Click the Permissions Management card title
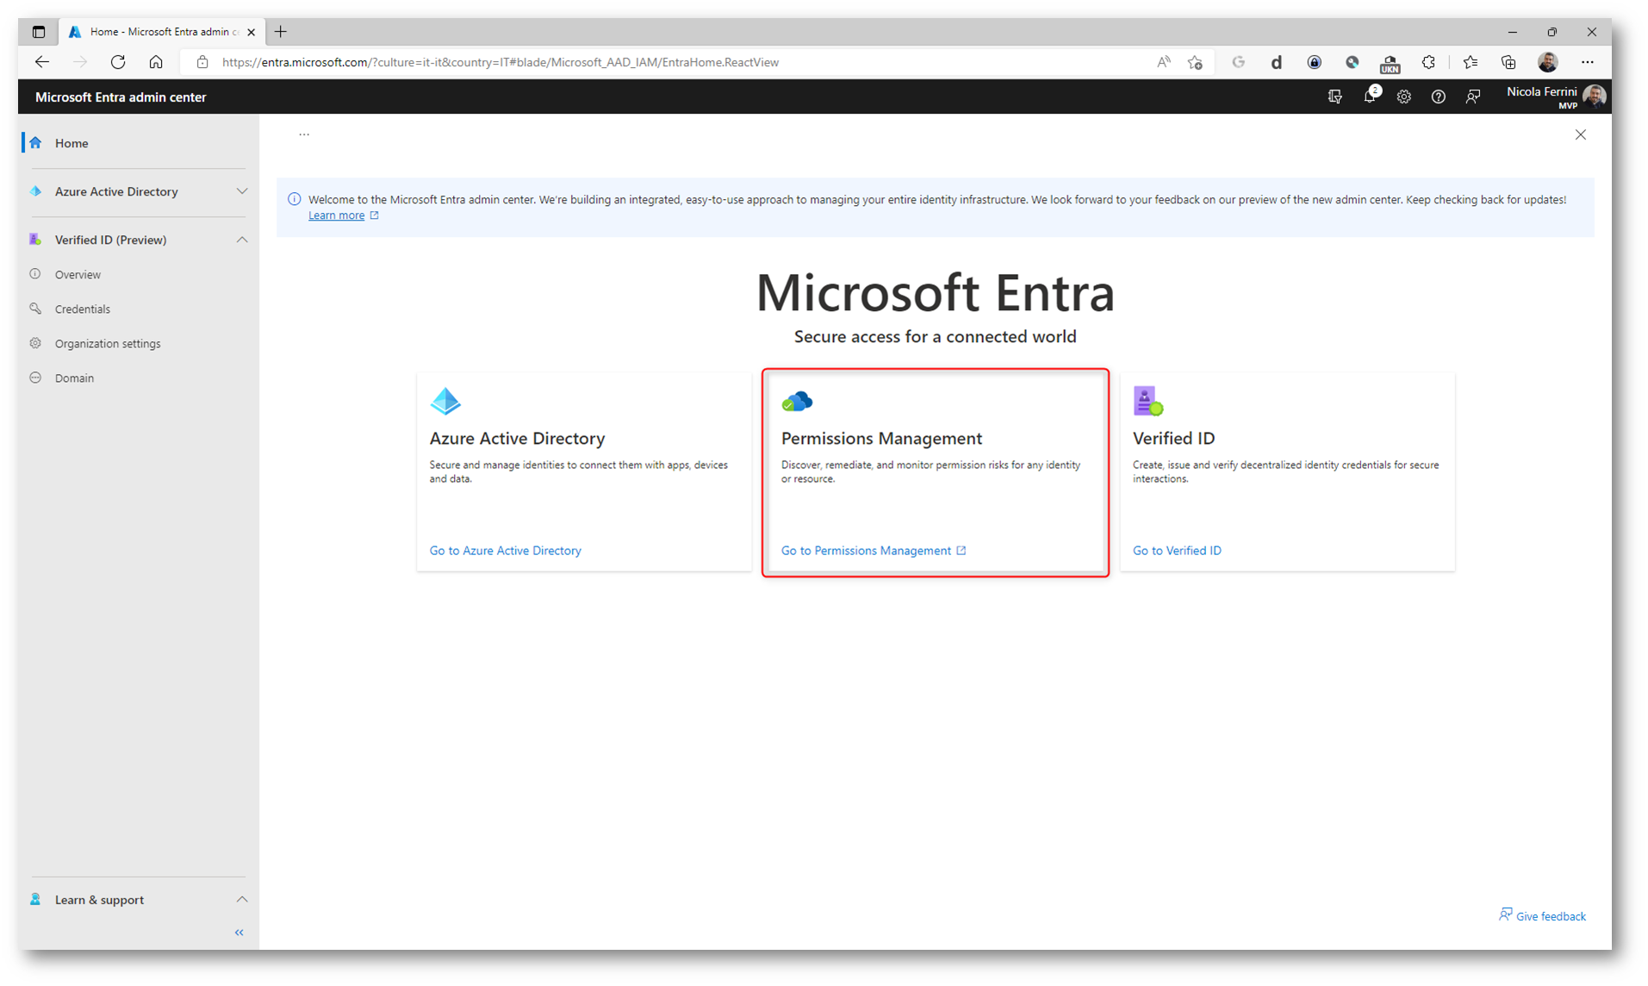Screen dimensions: 1648x986 (881, 438)
